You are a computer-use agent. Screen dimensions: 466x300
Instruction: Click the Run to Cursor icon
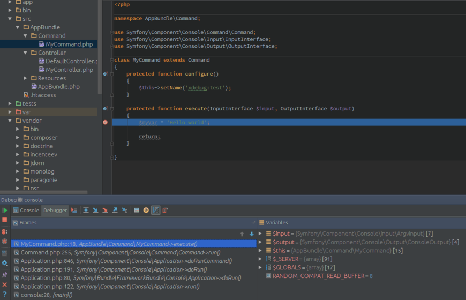(124, 211)
